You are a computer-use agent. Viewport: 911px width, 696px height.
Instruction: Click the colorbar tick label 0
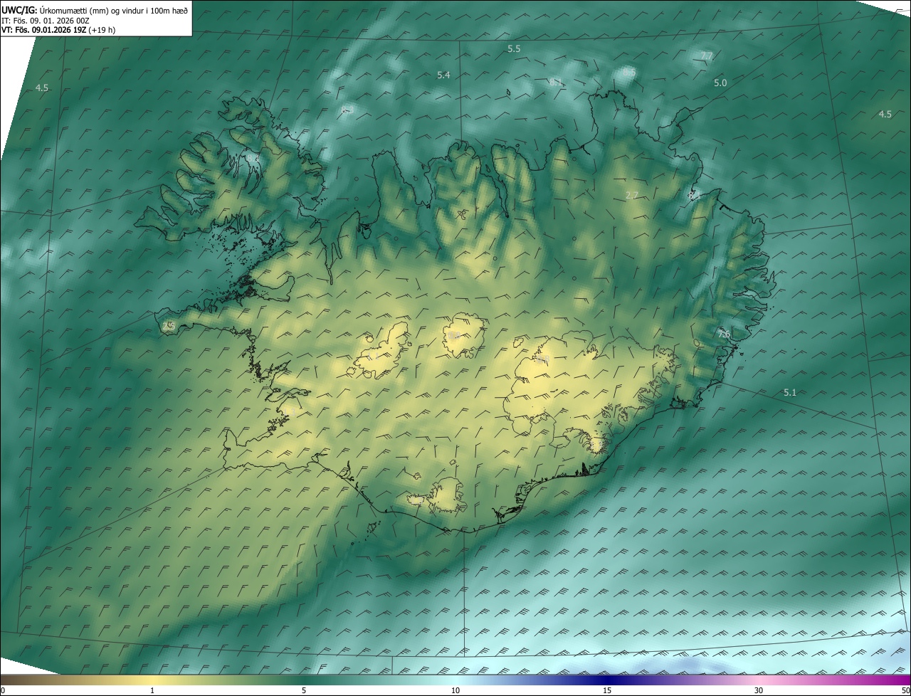[x=3, y=690]
